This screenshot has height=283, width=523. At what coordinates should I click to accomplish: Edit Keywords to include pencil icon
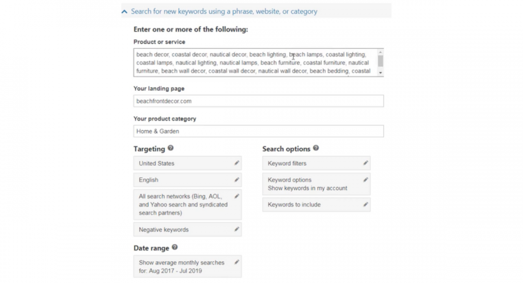[x=366, y=204]
